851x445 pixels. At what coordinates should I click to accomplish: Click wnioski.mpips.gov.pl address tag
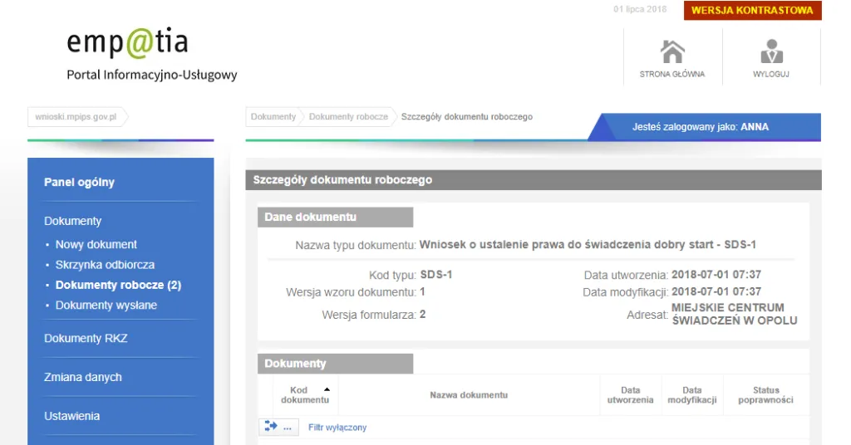pyautogui.click(x=76, y=117)
